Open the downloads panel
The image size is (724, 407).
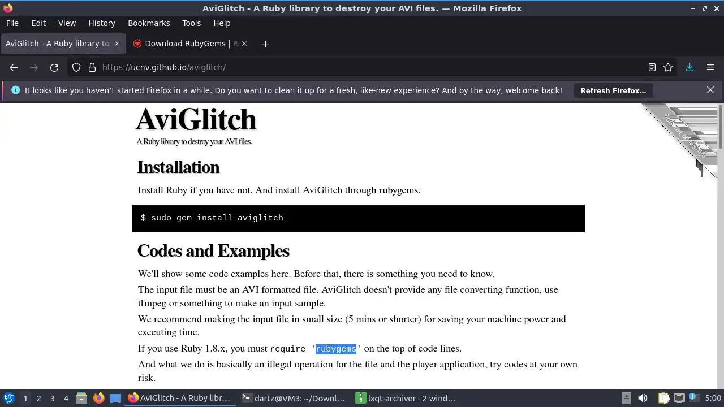coord(690,67)
